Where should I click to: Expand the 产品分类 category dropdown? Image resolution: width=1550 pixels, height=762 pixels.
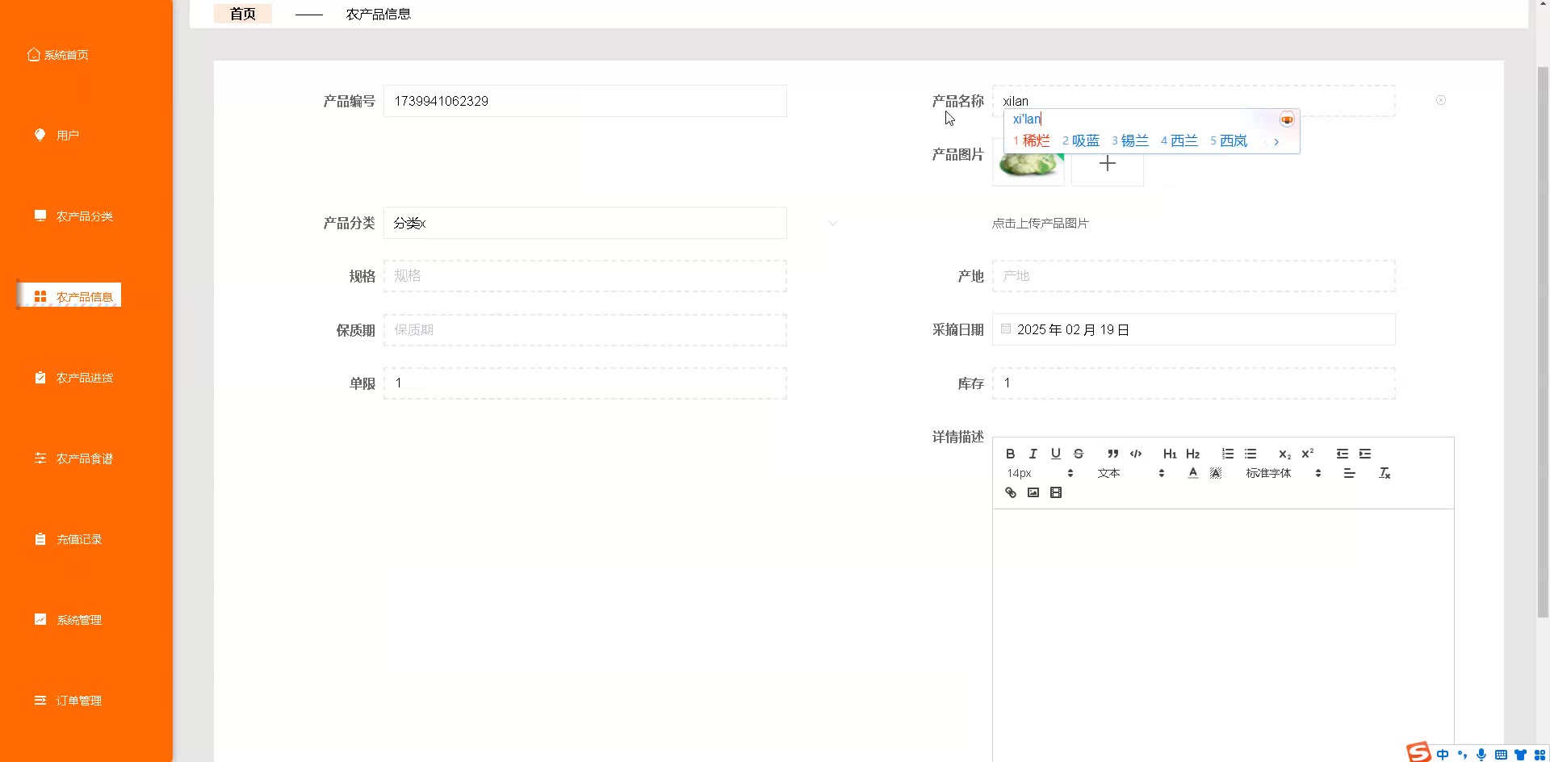click(833, 223)
